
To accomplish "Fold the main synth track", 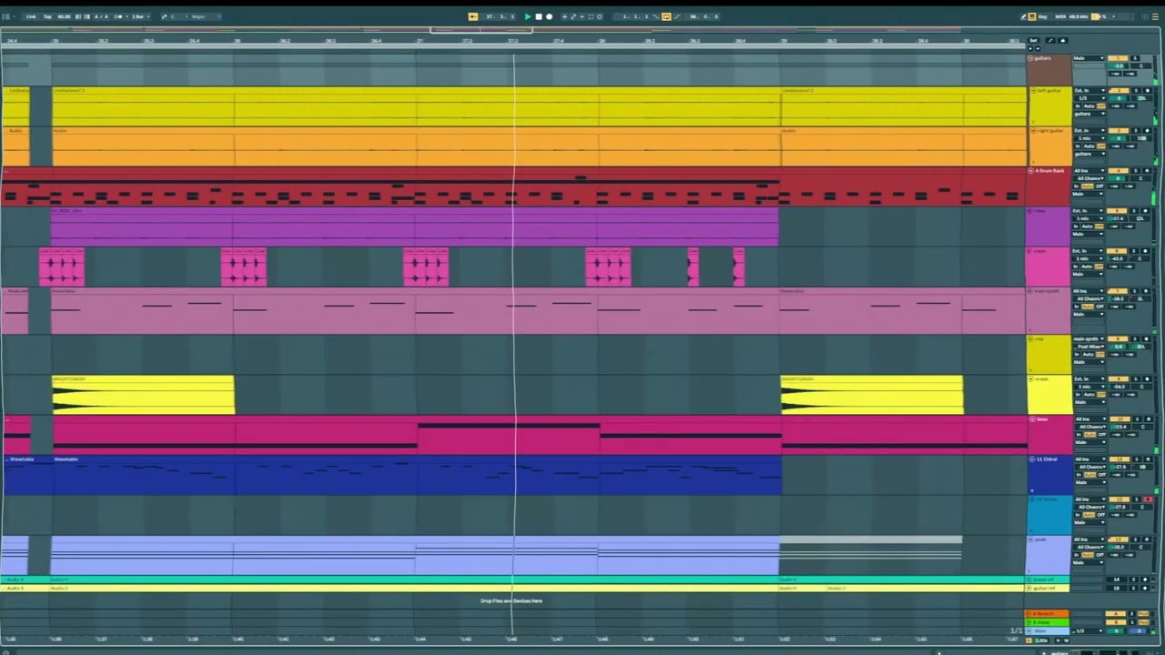I will 1029,291.
